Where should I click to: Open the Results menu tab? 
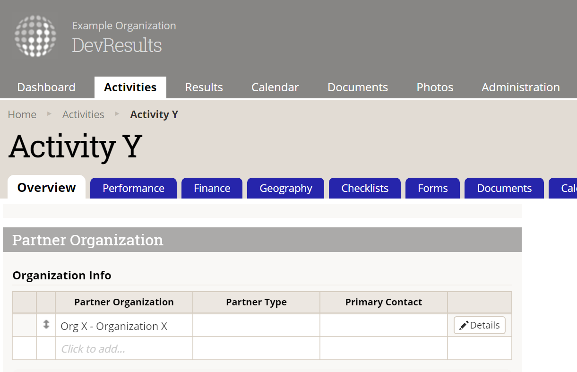click(x=204, y=87)
